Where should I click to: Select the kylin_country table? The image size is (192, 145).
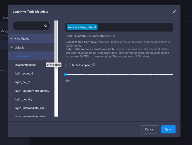tap(24, 99)
